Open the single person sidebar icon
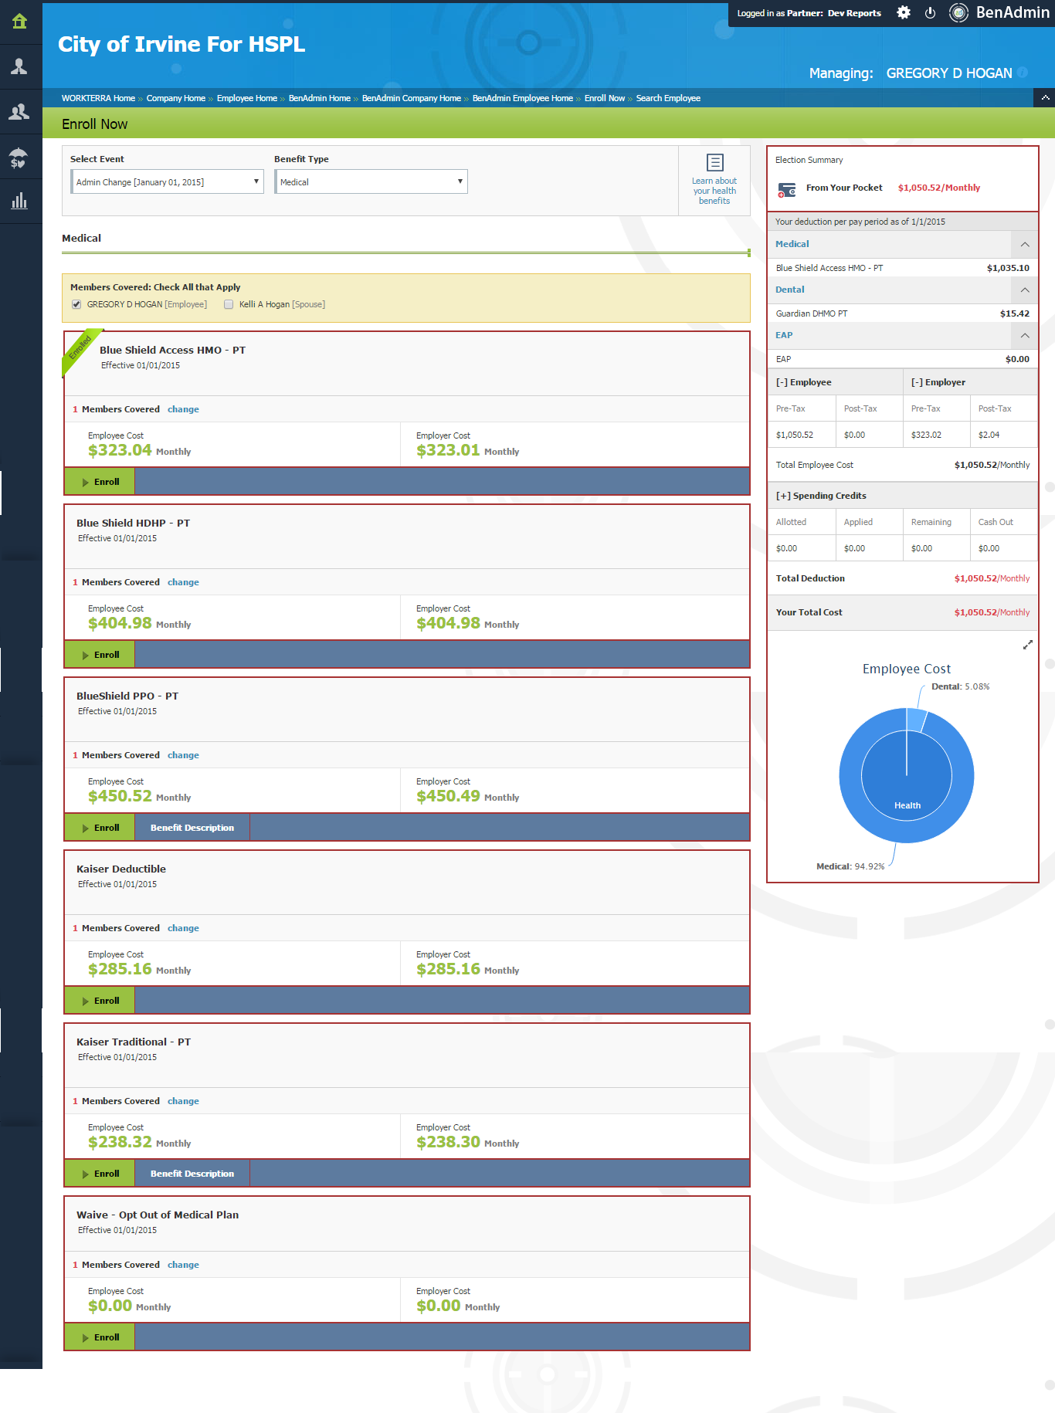The image size is (1055, 1413). point(19,67)
